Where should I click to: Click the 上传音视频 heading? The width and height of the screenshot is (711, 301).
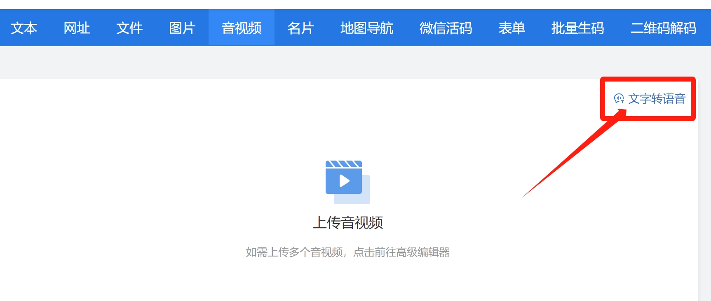(x=348, y=223)
